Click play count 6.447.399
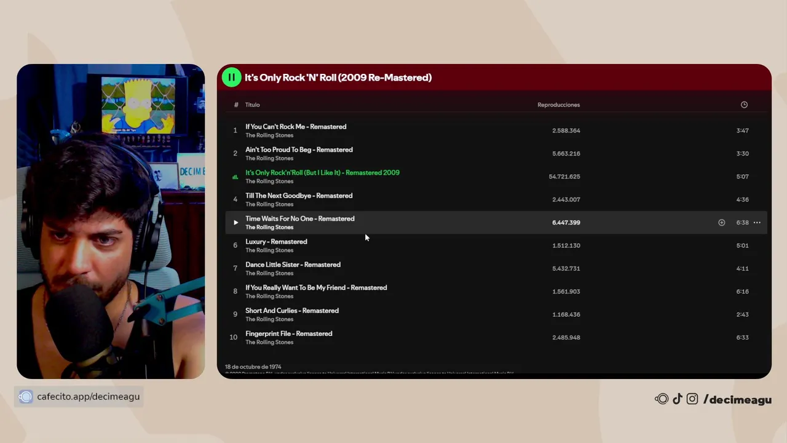Screen dimensions: 787x443 (566, 223)
